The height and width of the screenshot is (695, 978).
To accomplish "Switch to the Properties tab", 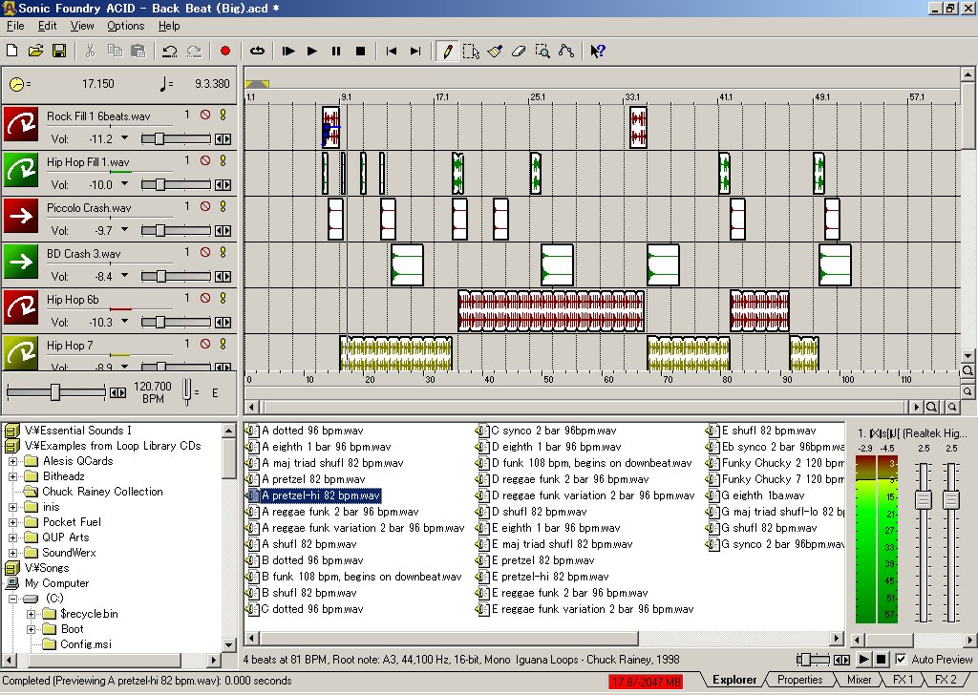I will click(799, 680).
